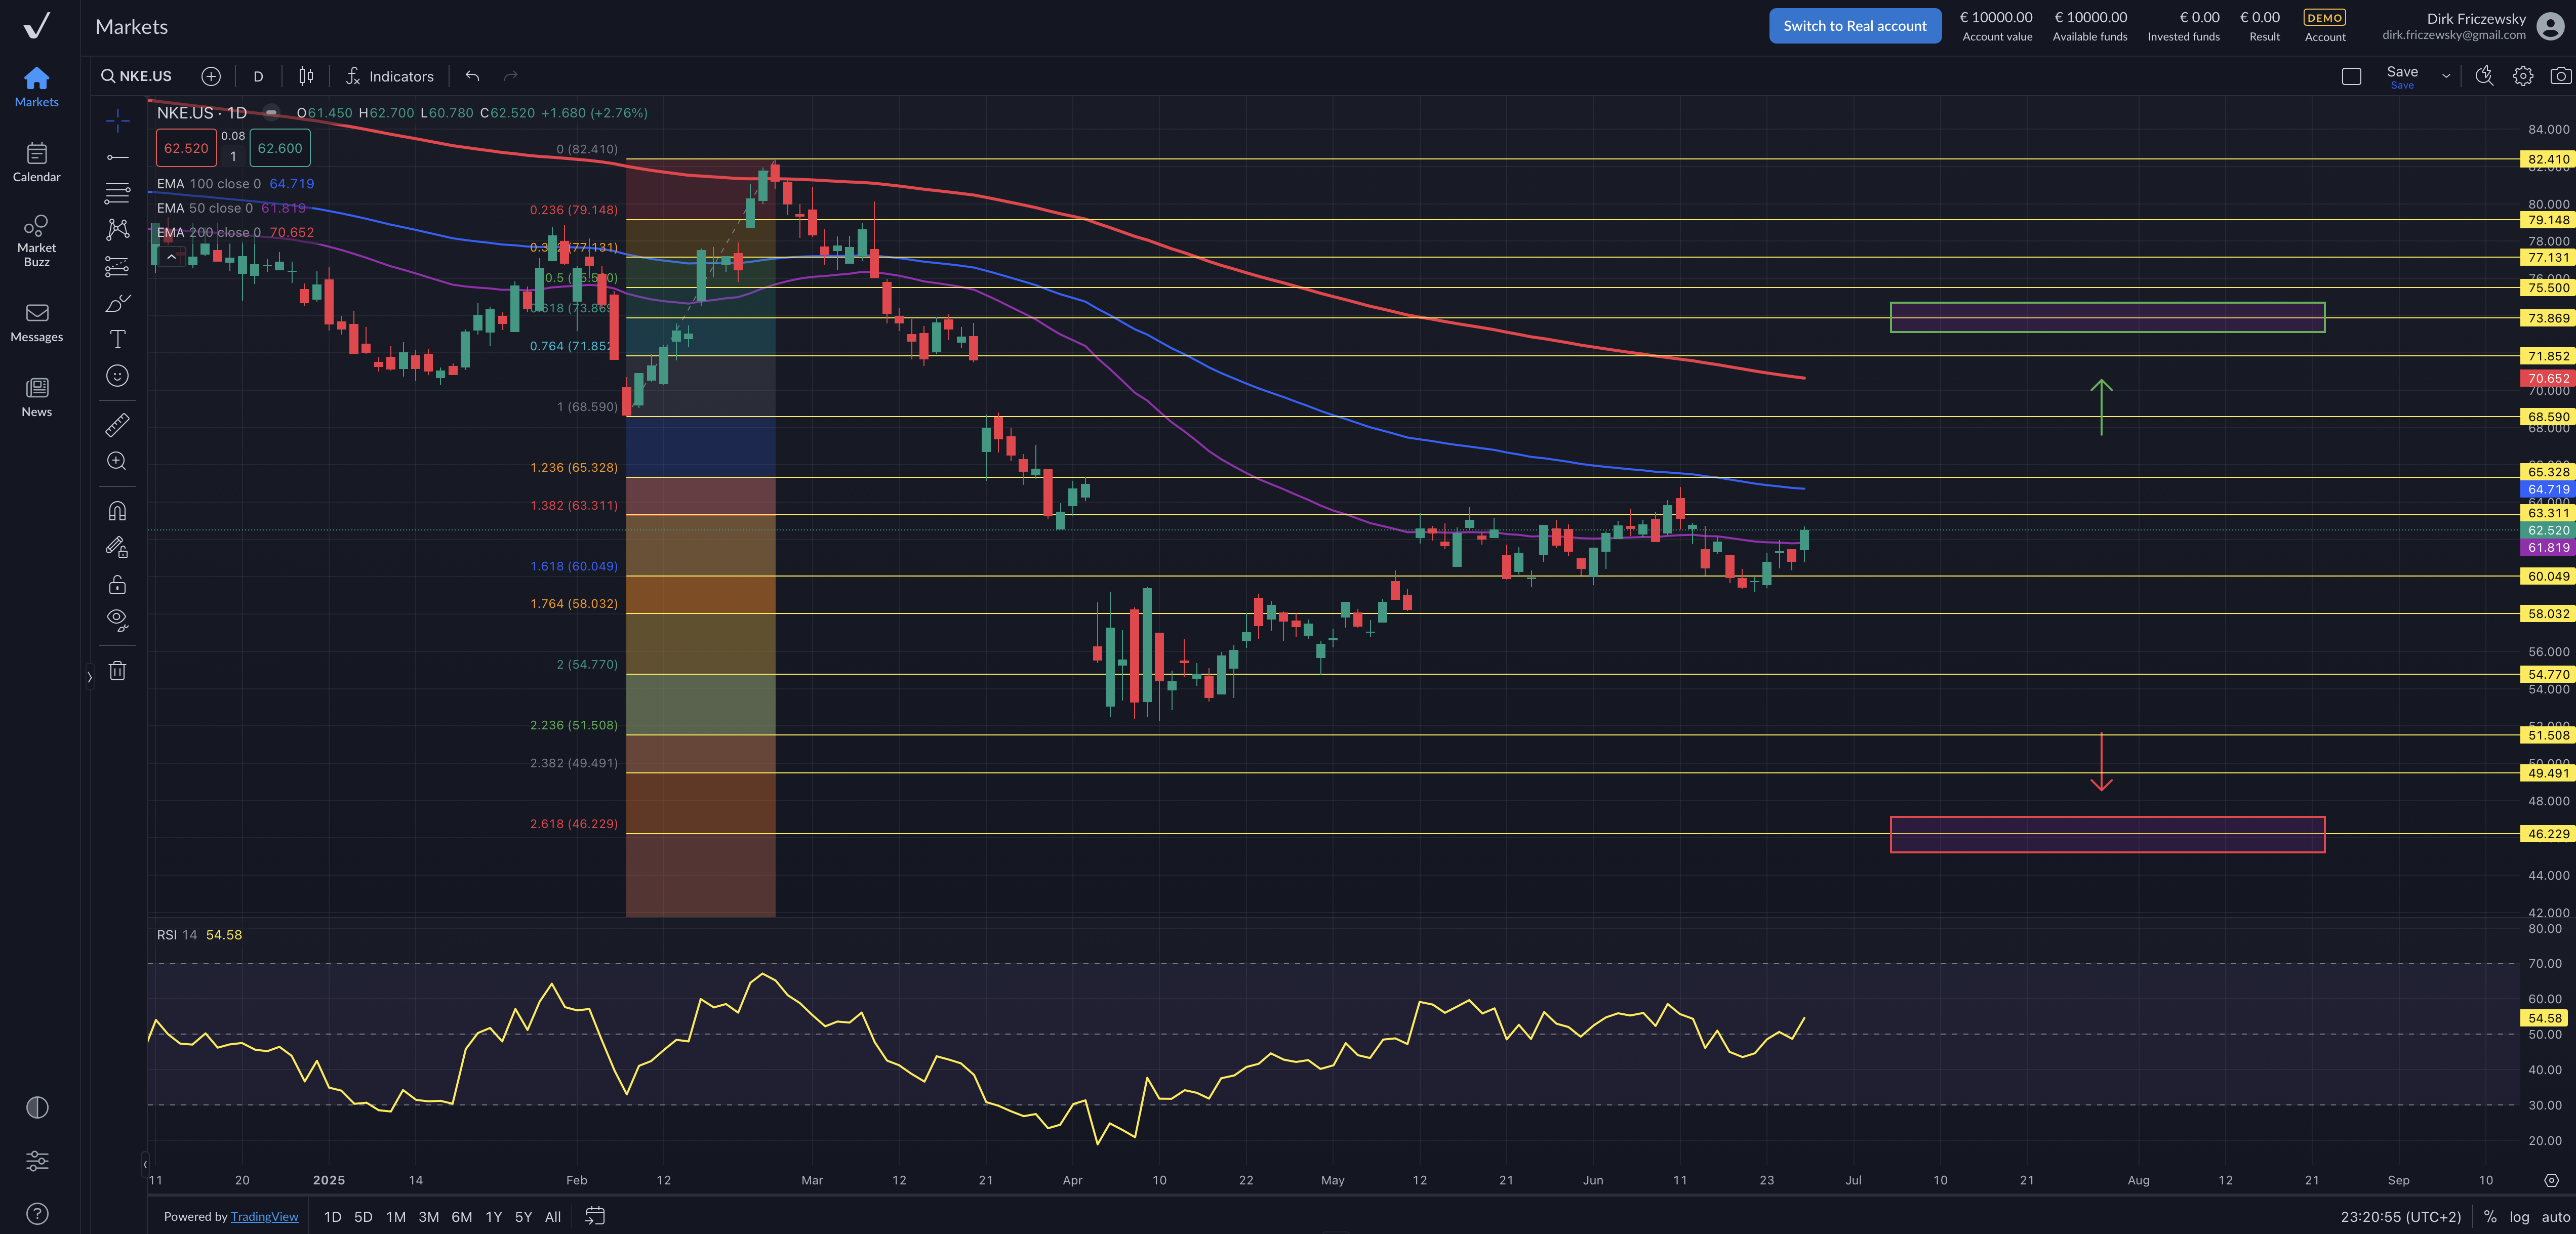The image size is (2576, 1234).
Task: Click the candlestick chart style icon
Action: [306, 76]
